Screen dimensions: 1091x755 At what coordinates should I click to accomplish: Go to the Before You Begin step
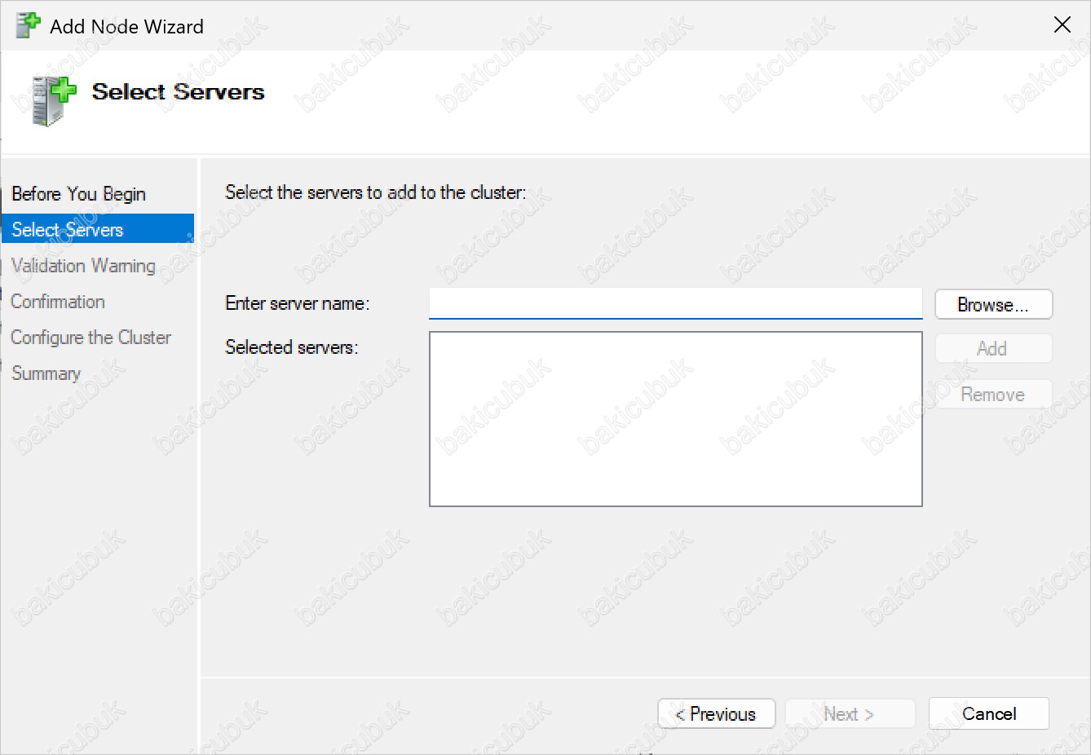point(78,194)
